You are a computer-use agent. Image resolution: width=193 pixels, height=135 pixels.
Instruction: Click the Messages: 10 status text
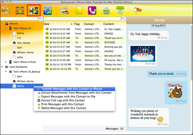[x=114, y=129]
